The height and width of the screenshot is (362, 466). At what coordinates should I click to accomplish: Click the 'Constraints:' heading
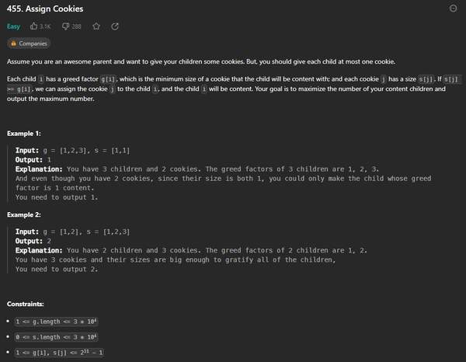point(27,303)
